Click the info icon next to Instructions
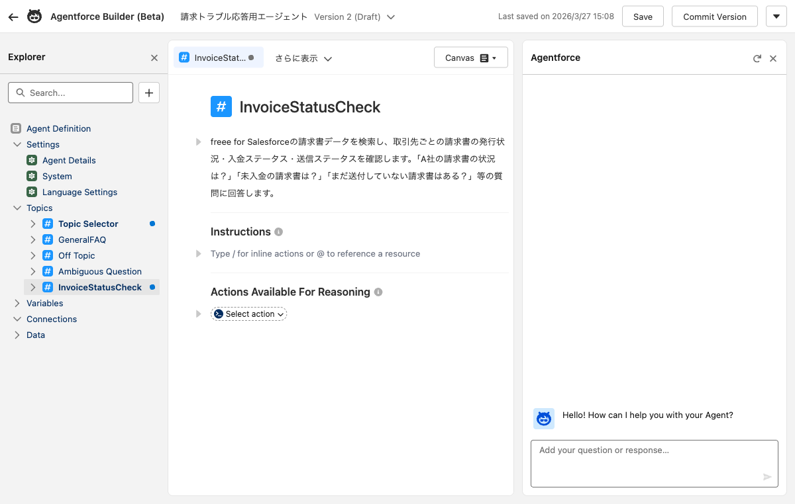The width and height of the screenshot is (795, 504). click(278, 231)
